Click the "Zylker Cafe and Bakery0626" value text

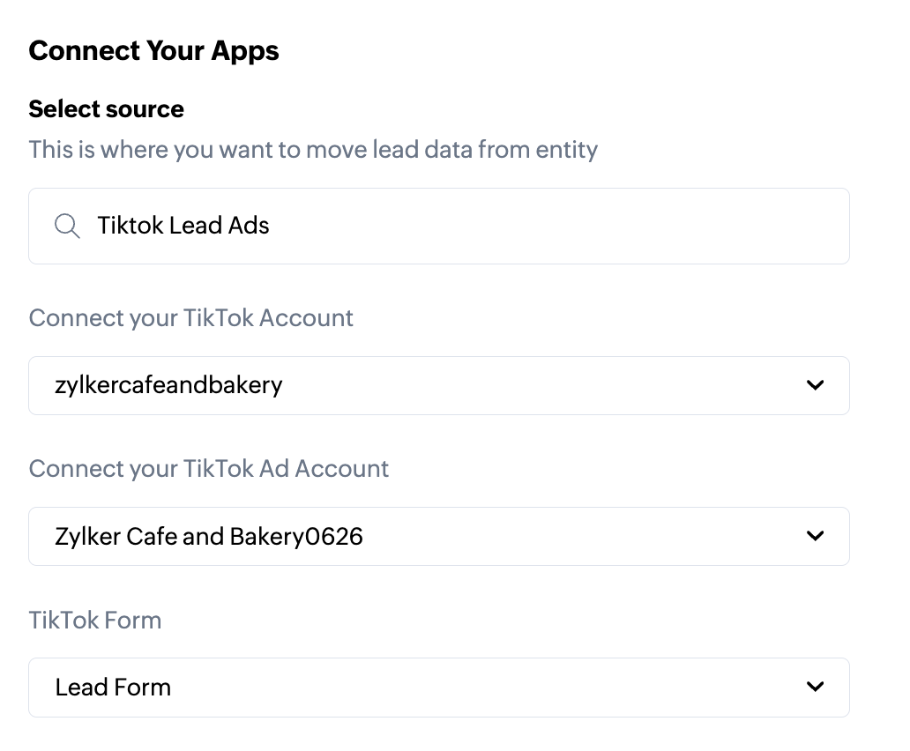pos(209,536)
